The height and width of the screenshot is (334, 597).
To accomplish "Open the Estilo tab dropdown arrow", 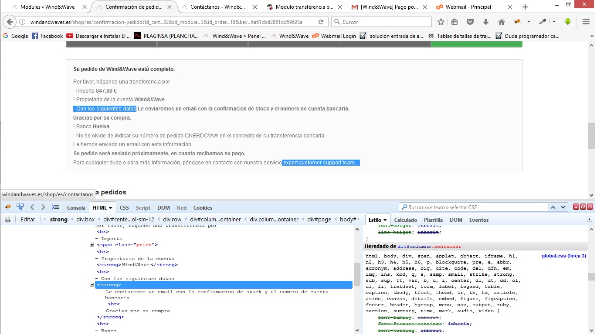I will click(x=385, y=220).
